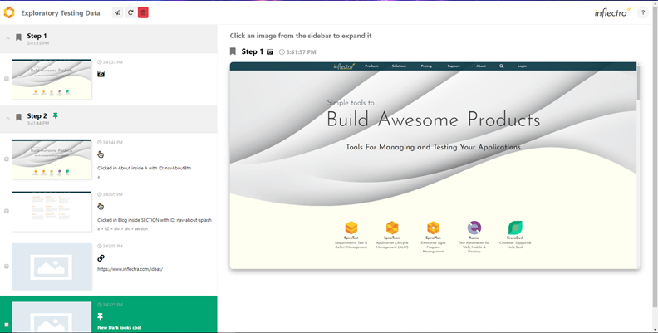This screenshot has width=658, height=333.
Task: Collapse the Step 2 section chevron
Action: coord(8,118)
